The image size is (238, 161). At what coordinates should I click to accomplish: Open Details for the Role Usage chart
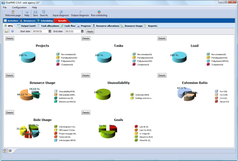(10, 113)
